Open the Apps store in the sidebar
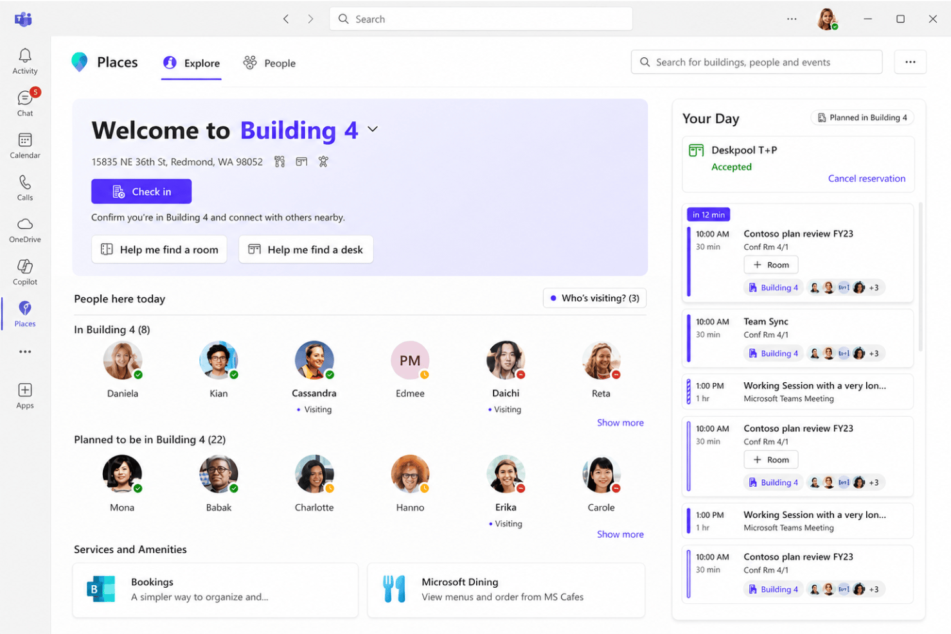The height and width of the screenshot is (634, 951). click(x=25, y=396)
